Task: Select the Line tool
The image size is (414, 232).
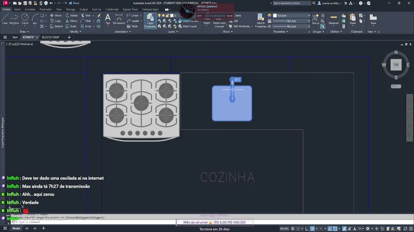Action: click(5, 19)
